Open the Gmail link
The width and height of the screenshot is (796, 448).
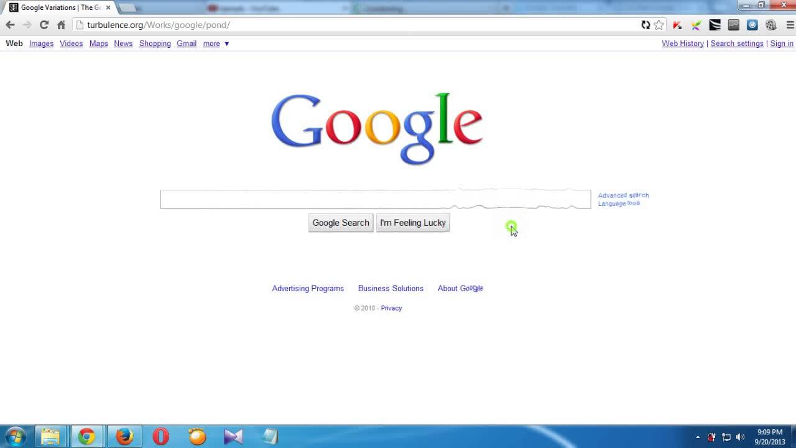pos(187,44)
